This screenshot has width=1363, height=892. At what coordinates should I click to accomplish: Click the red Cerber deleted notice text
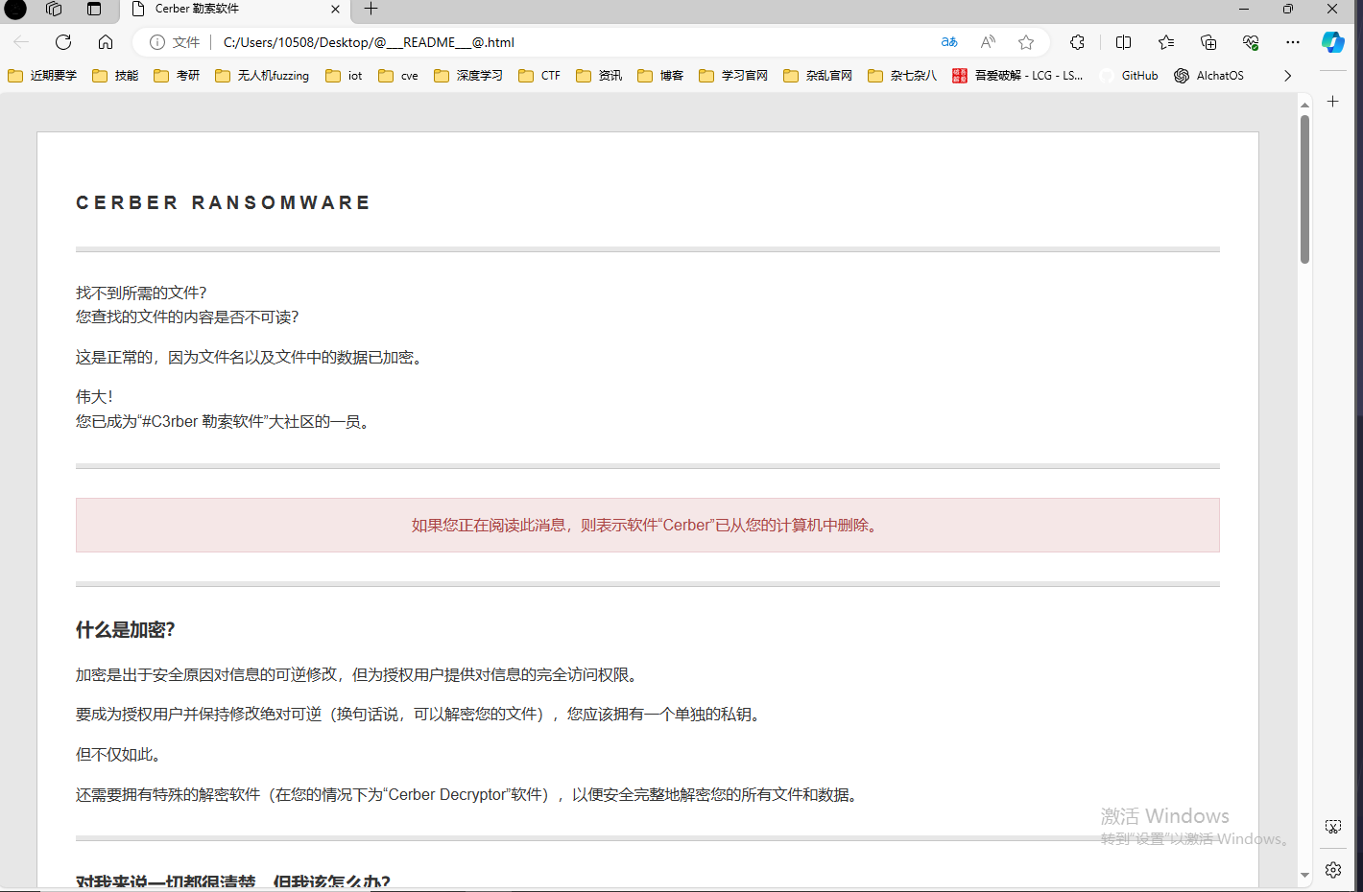[647, 525]
